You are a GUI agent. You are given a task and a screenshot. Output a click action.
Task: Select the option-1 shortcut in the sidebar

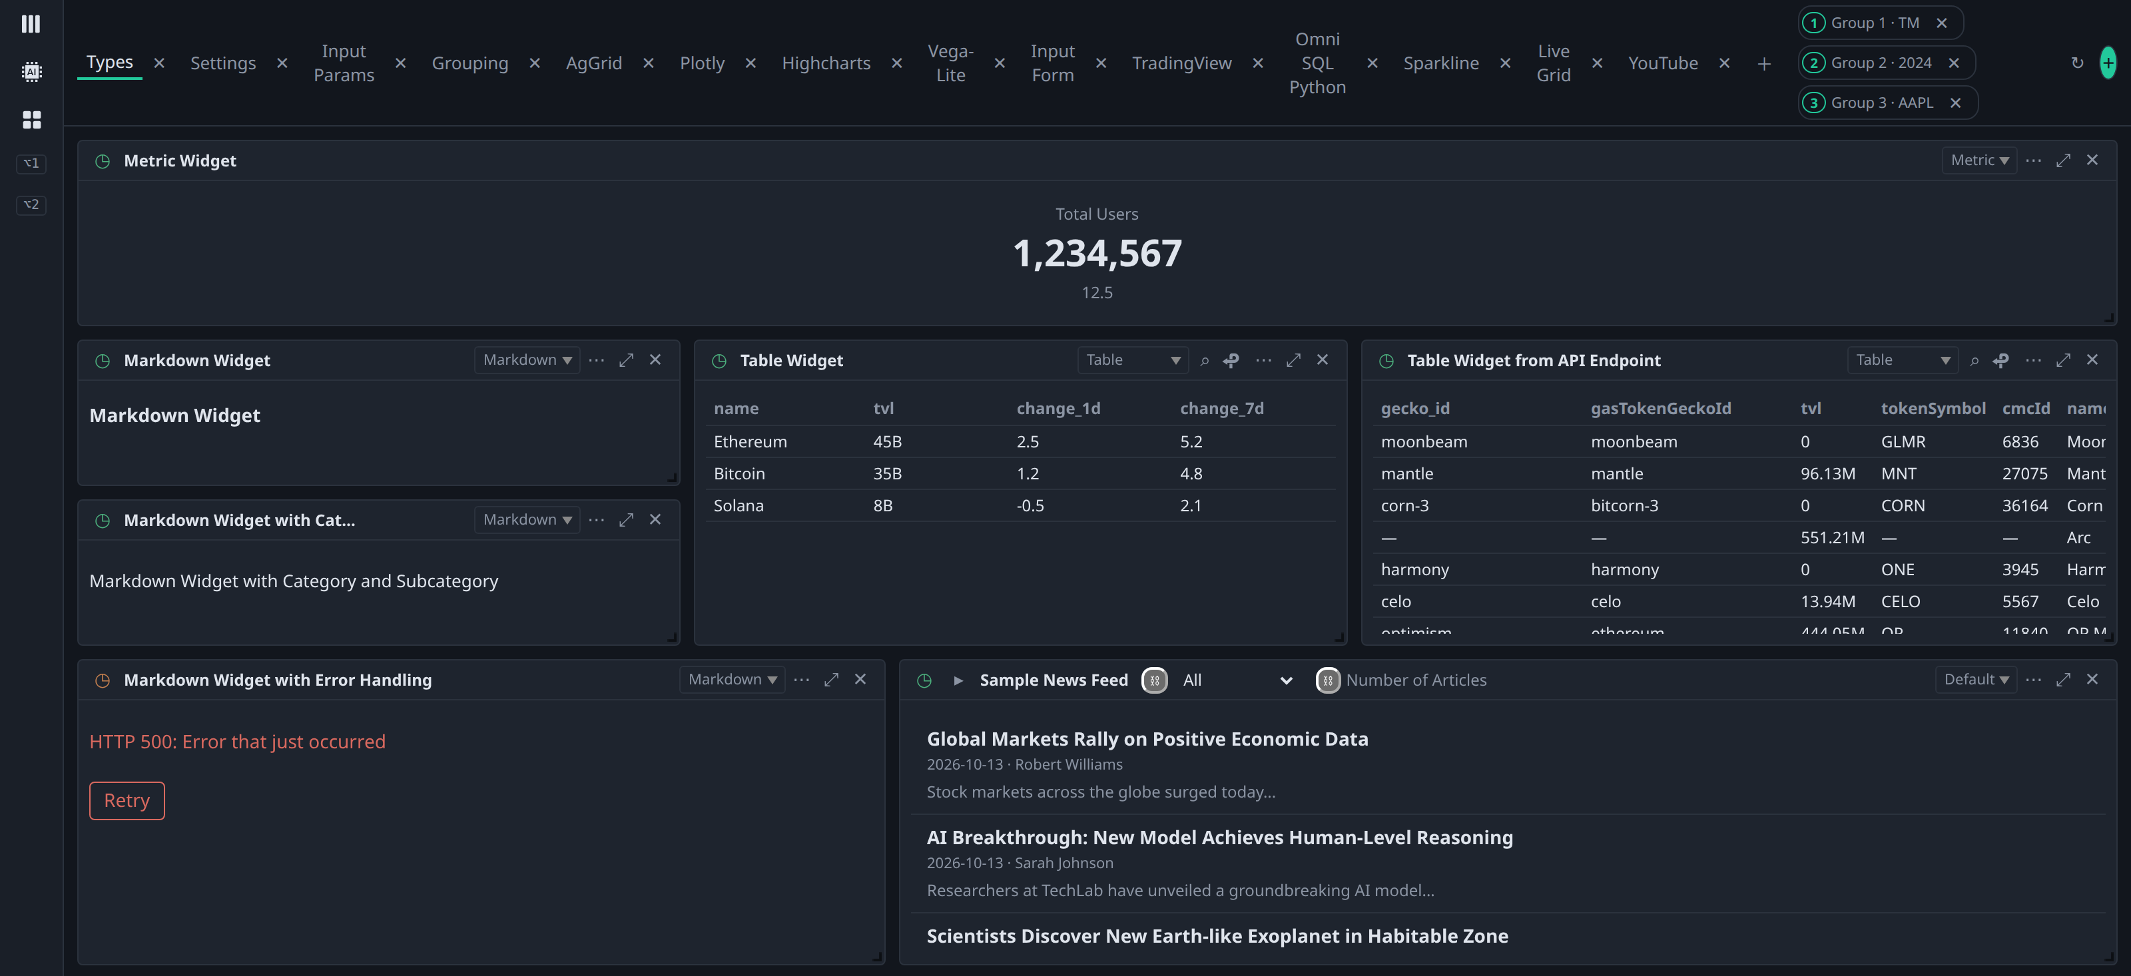click(x=31, y=163)
